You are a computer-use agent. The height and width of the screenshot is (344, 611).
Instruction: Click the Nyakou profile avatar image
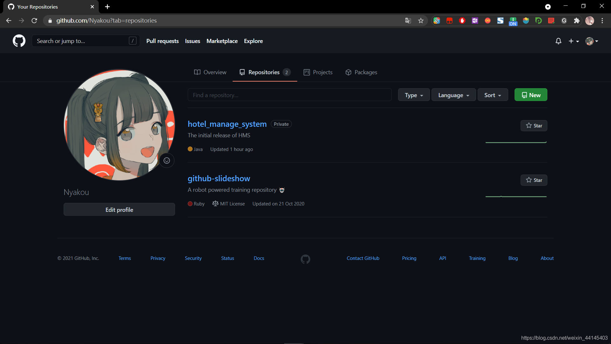pyautogui.click(x=119, y=125)
